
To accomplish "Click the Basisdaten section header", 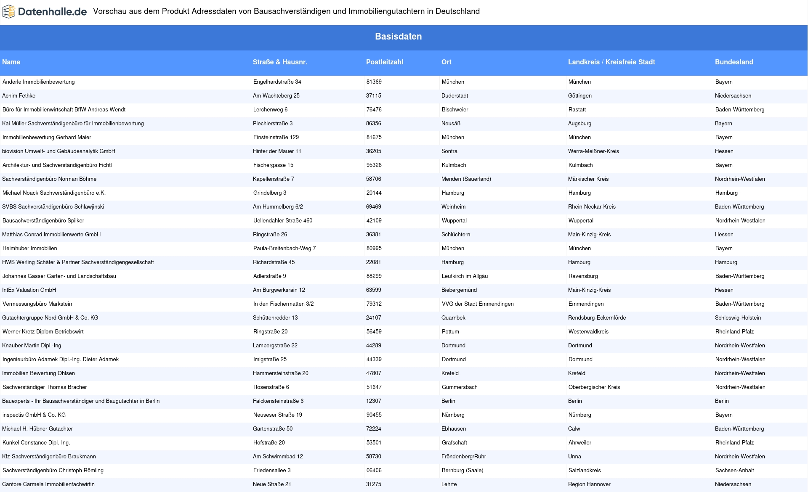I will [x=399, y=37].
